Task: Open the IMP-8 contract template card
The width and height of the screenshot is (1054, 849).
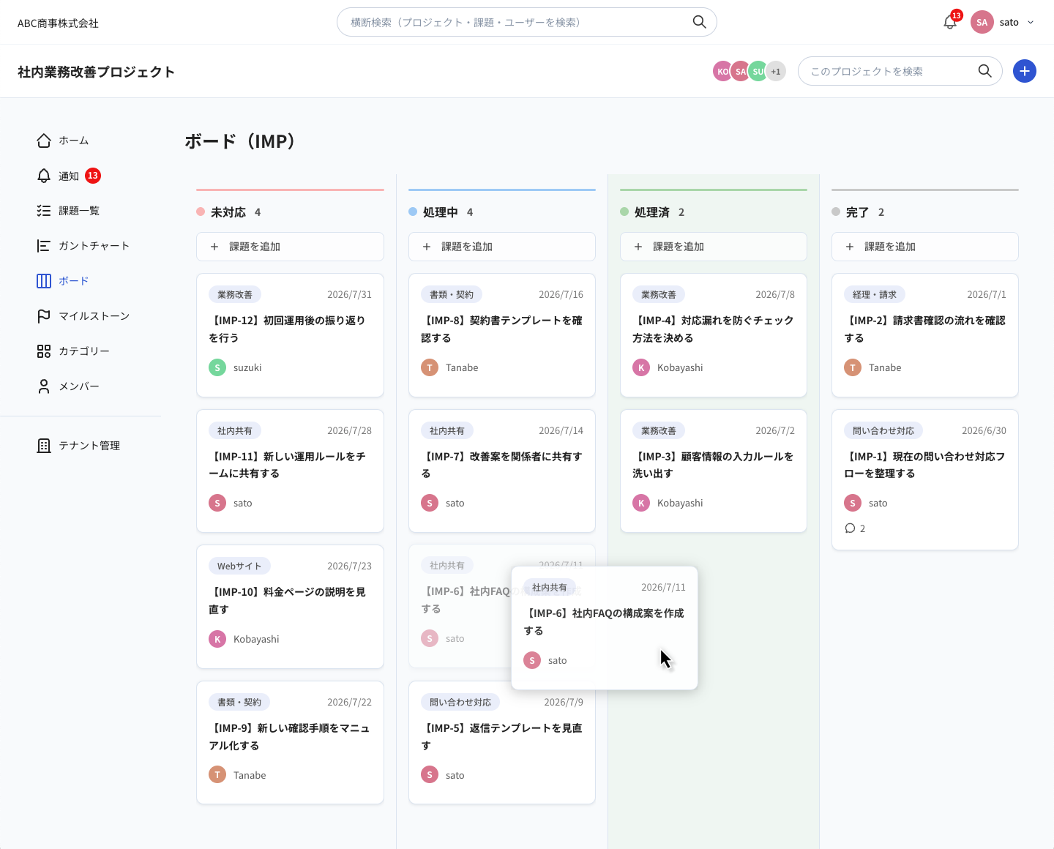Action: [502, 335]
